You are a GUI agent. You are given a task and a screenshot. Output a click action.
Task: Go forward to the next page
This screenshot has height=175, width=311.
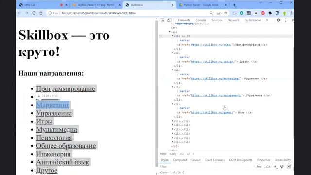tap(27, 13)
